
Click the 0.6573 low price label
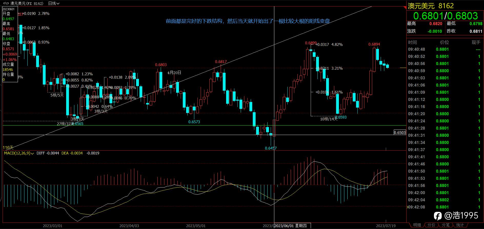pyautogui.click(x=194, y=122)
